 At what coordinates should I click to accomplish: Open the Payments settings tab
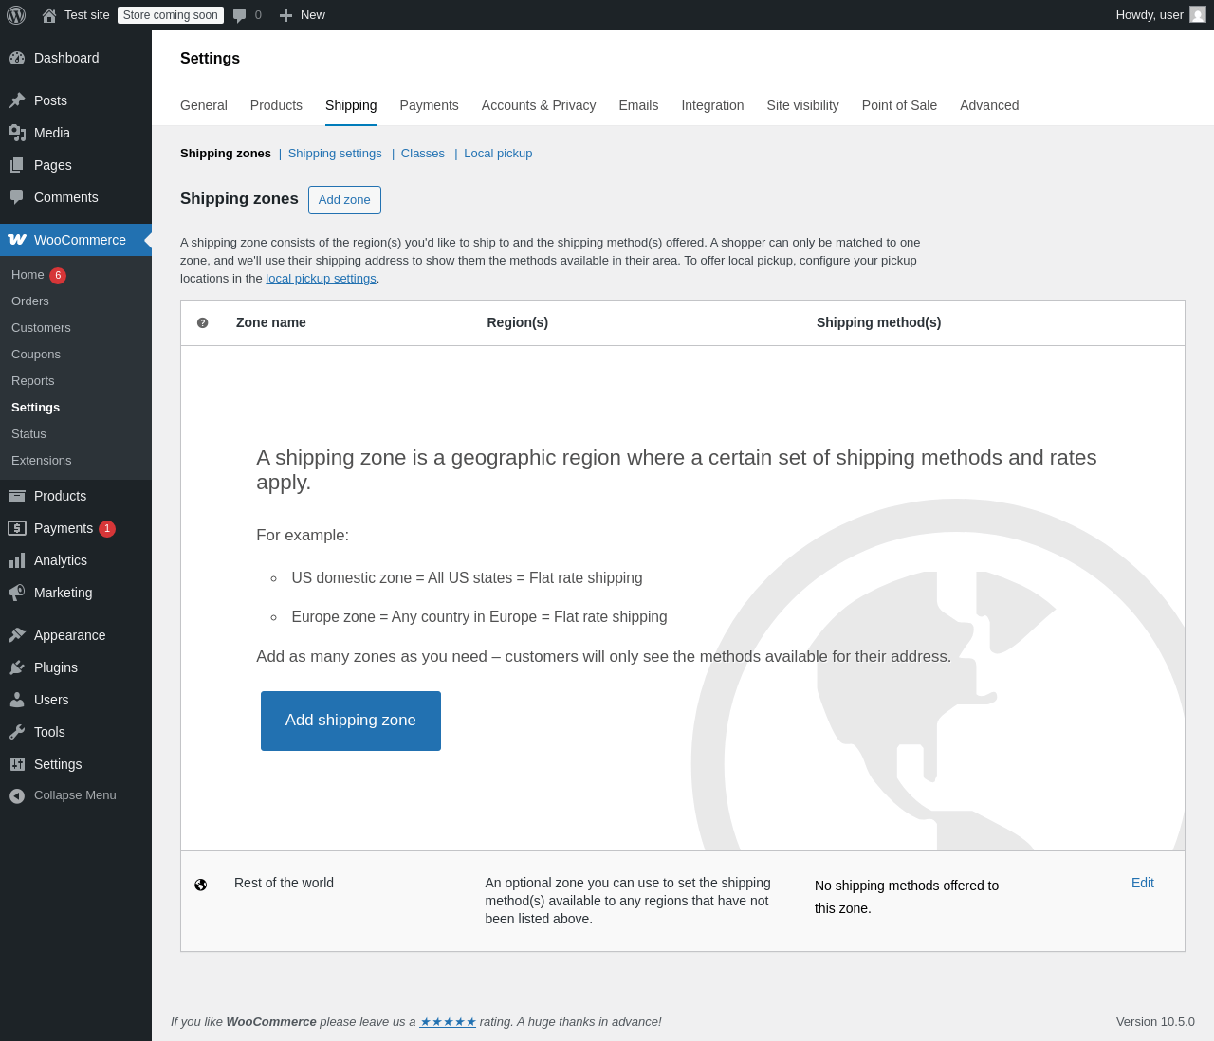pyautogui.click(x=429, y=105)
